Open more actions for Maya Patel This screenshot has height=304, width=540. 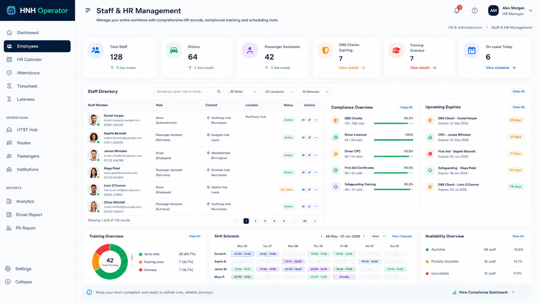pyautogui.click(x=316, y=173)
